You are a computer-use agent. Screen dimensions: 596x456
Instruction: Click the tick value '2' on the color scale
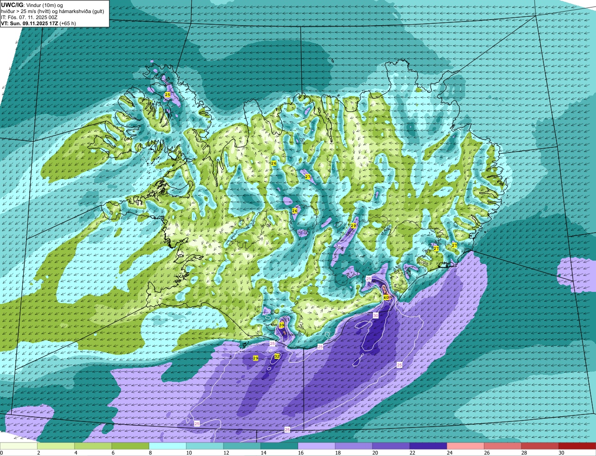coord(38,453)
